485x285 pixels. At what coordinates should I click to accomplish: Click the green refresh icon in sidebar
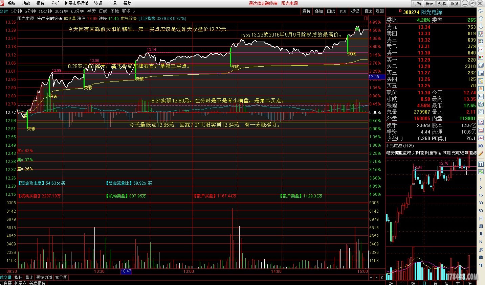click(x=481, y=172)
